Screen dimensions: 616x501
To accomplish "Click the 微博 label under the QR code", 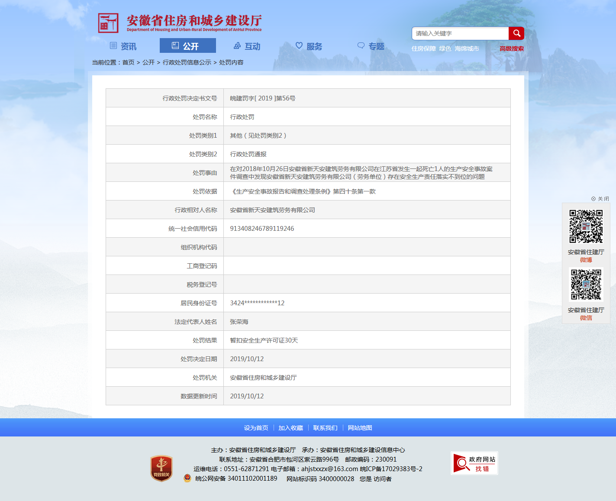I will tap(586, 260).
